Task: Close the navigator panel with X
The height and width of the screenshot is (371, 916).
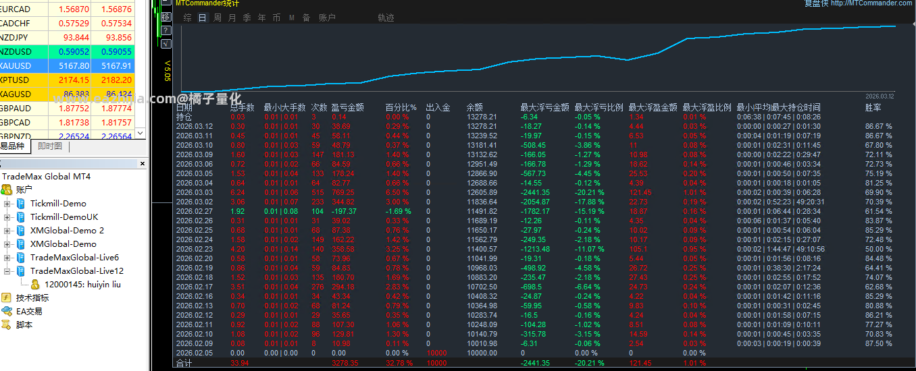Action: tap(143, 164)
